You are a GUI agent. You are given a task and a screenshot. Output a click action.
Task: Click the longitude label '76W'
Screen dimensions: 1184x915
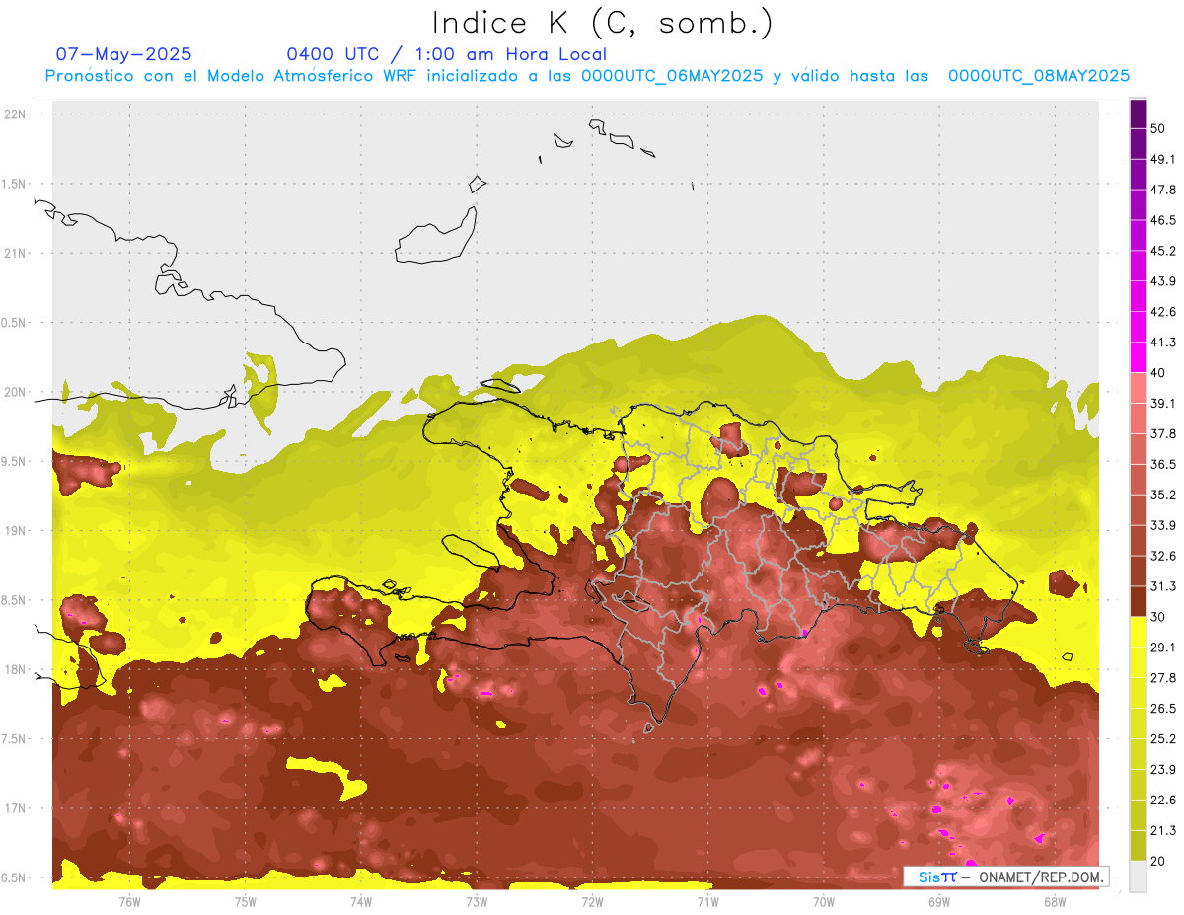click(129, 901)
